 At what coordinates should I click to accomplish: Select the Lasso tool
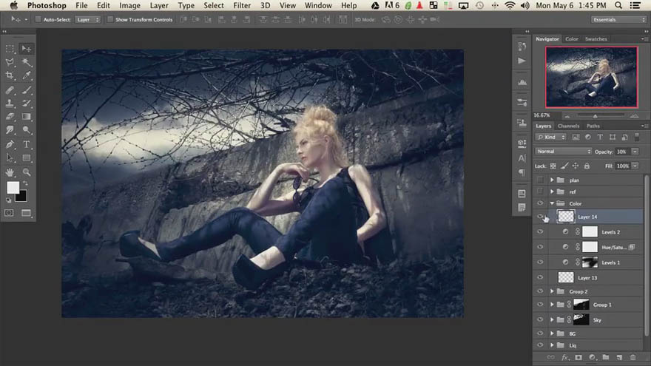[10, 62]
